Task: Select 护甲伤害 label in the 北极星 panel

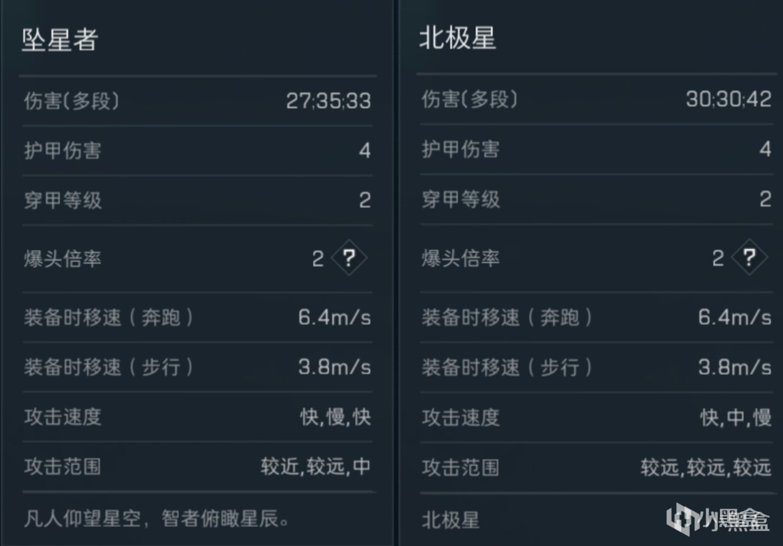Action: pyautogui.click(x=461, y=149)
